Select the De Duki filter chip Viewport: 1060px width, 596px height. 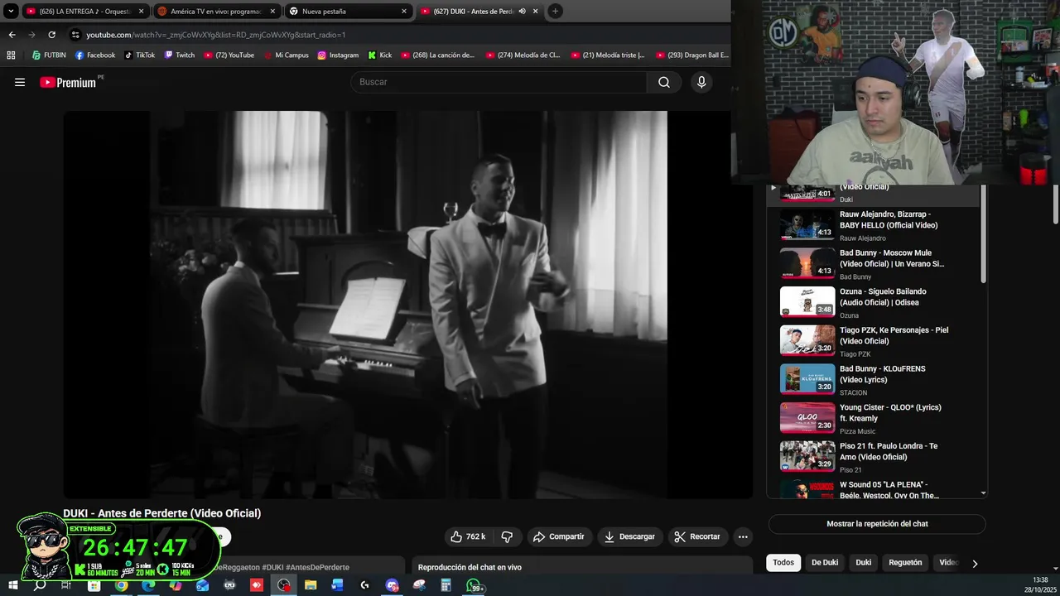tap(825, 563)
